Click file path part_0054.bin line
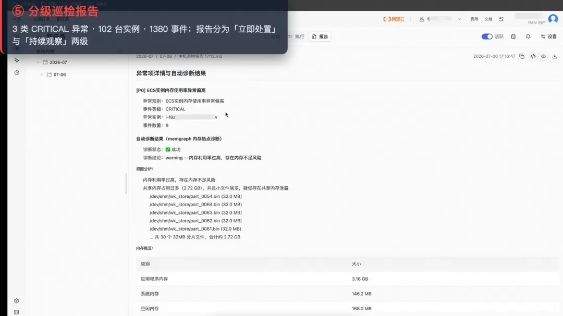The image size is (563, 316). [195, 196]
